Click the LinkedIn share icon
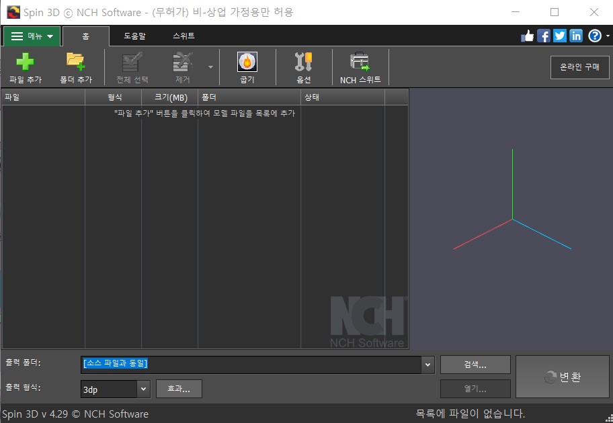The width and height of the screenshot is (613, 423). point(576,36)
